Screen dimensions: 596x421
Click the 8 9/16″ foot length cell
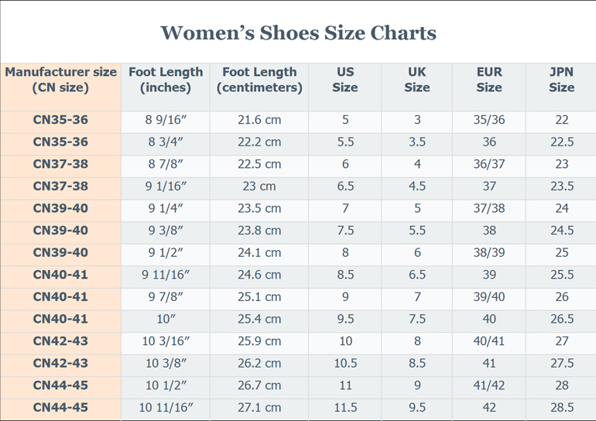[x=166, y=120]
